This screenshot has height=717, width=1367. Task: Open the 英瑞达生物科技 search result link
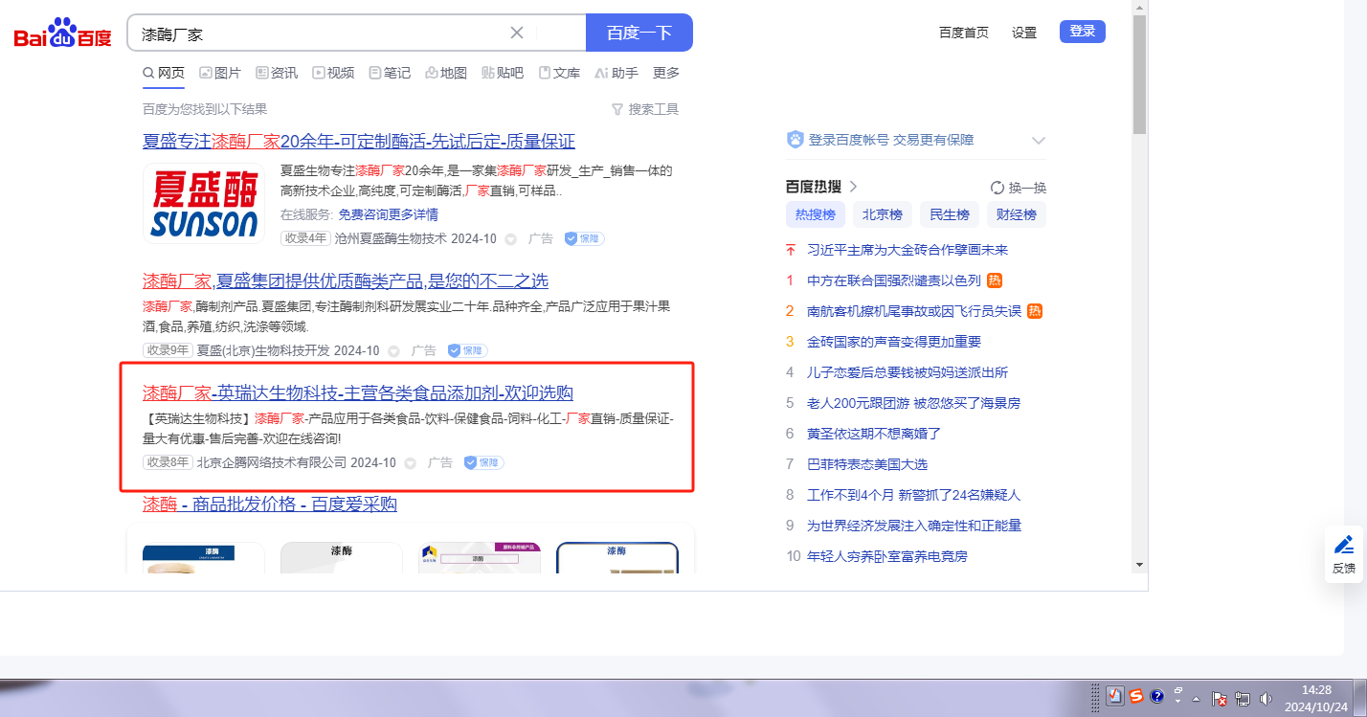358,392
